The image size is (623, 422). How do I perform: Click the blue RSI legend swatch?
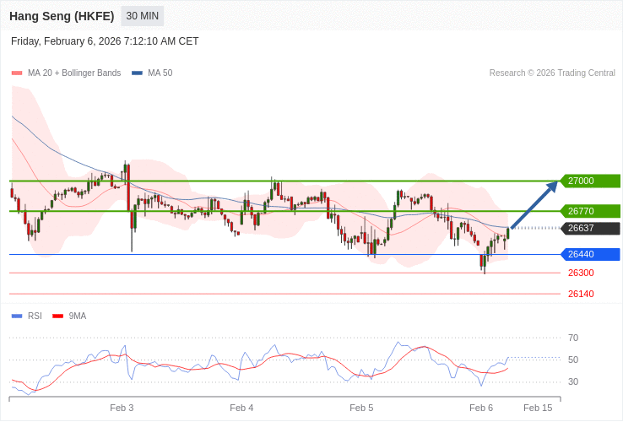[x=17, y=316]
